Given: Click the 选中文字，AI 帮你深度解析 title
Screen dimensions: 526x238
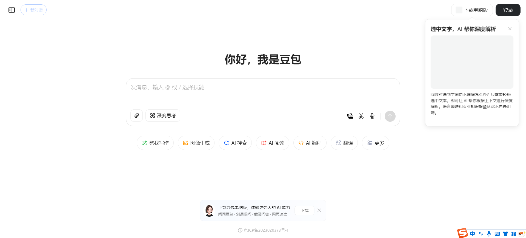Looking at the screenshot, I should 463,29.
